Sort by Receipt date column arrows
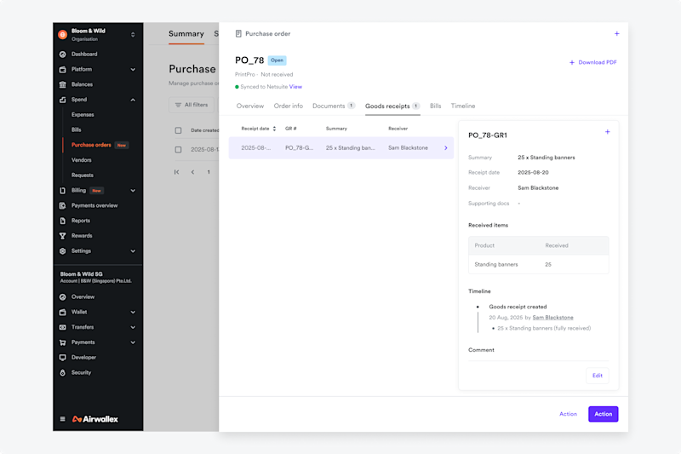Viewport: 681px width, 454px height. point(274,129)
